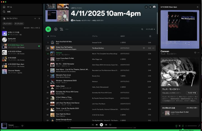Sort by アルバム column header

pos(95,36)
